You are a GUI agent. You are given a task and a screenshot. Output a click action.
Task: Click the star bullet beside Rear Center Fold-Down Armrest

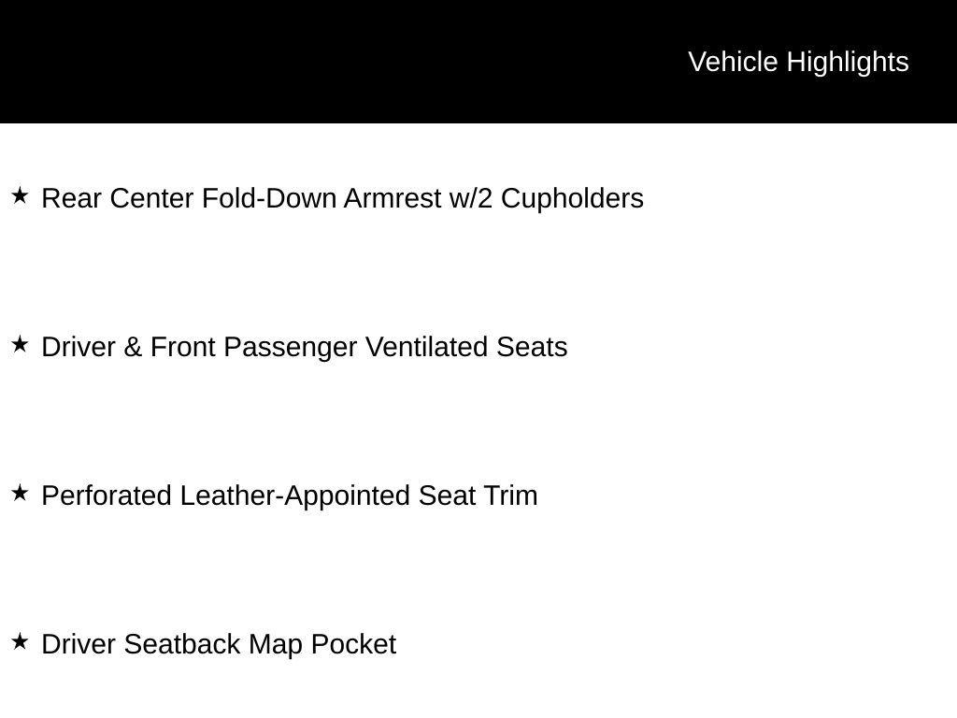(21, 196)
